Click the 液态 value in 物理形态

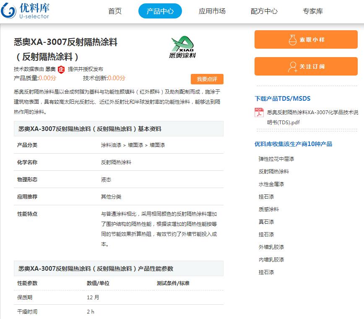click(x=106, y=180)
